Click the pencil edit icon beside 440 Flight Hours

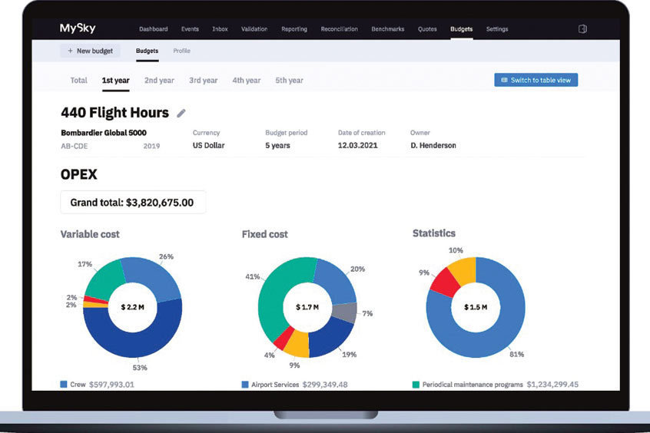pos(181,114)
